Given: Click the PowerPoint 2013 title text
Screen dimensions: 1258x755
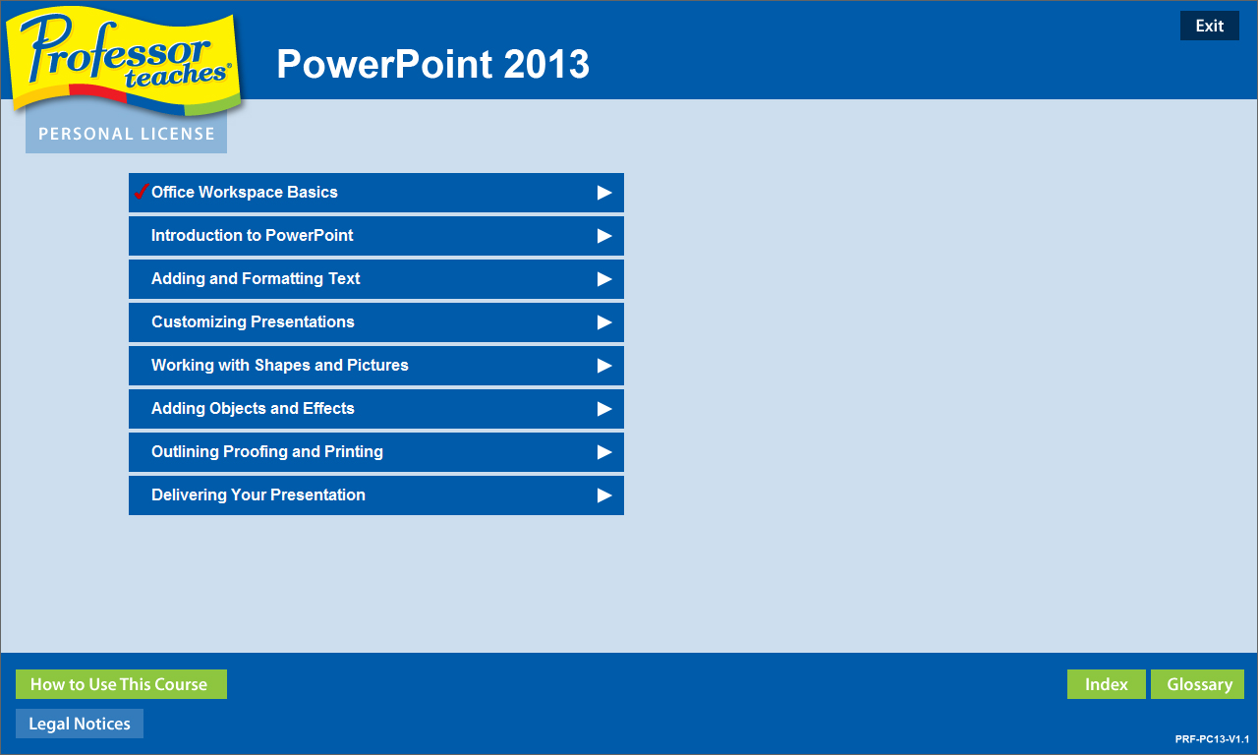Looking at the screenshot, I should [x=433, y=64].
